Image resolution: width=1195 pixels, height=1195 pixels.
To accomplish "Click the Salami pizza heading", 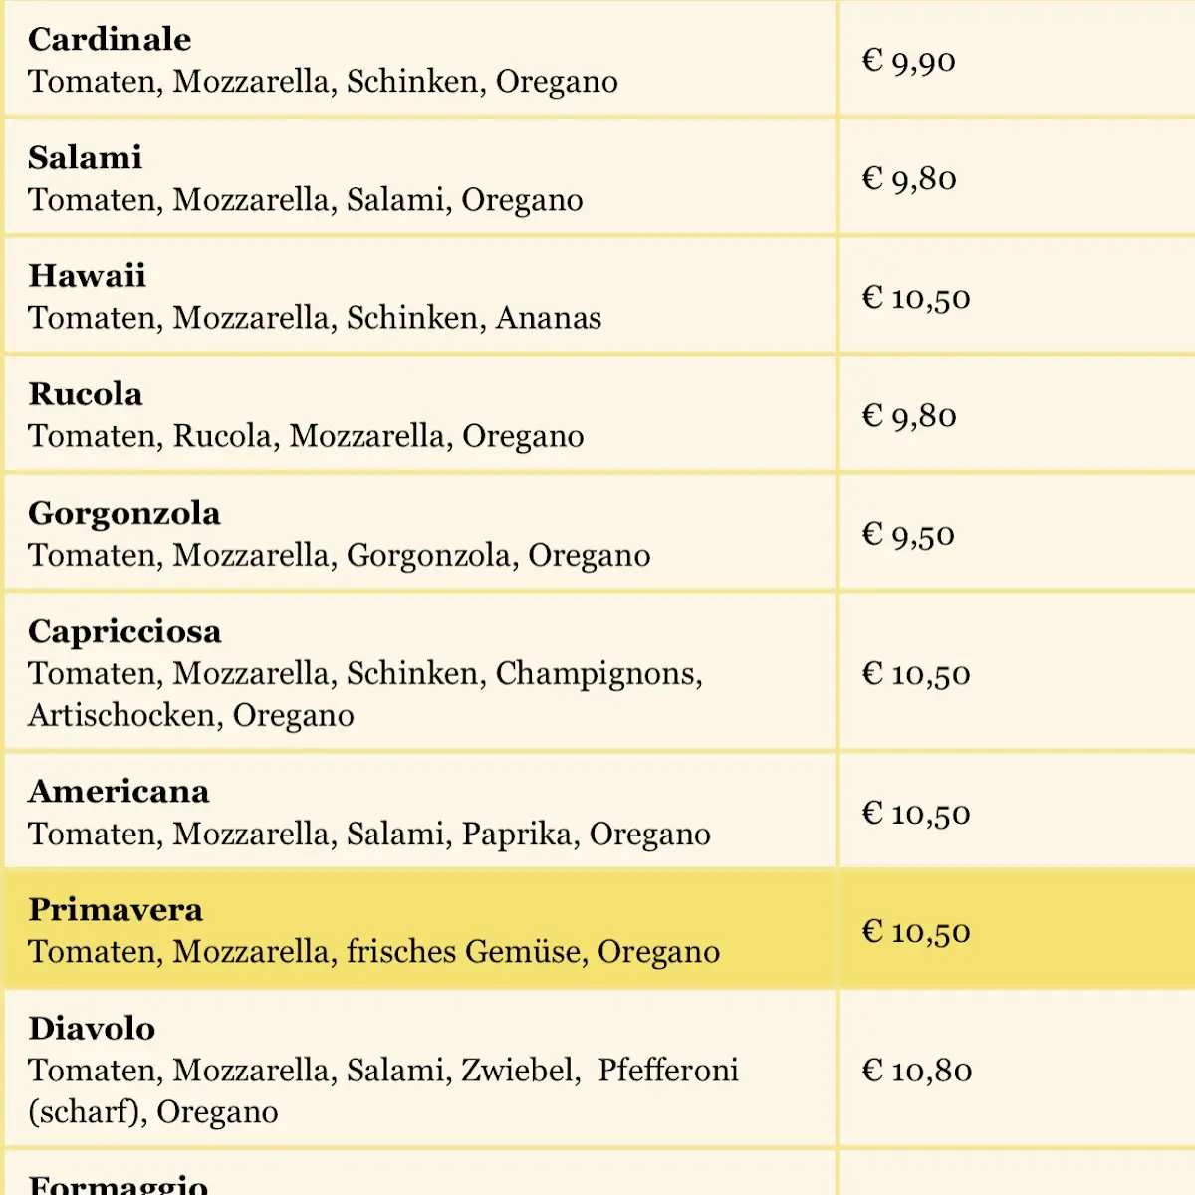I will (x=86, y=157).
